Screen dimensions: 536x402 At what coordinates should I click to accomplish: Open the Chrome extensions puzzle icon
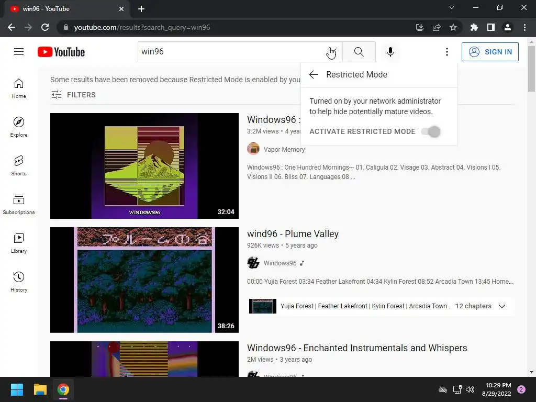tap(474, 27)
